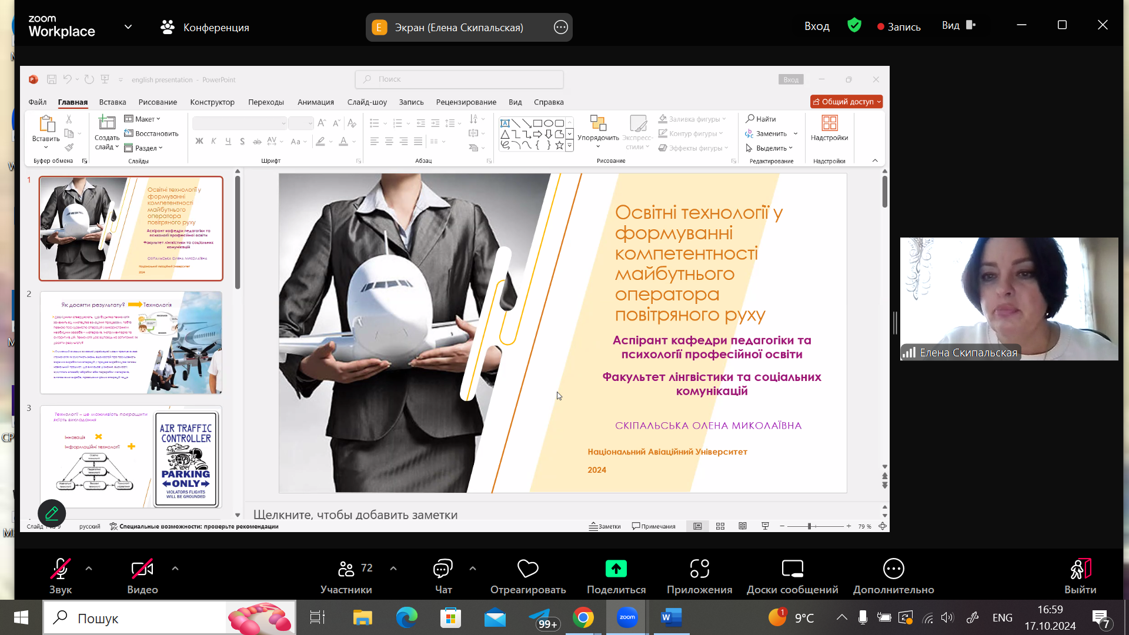
Task: Click the Выйти leave meeting icon
Action: 1080,569
